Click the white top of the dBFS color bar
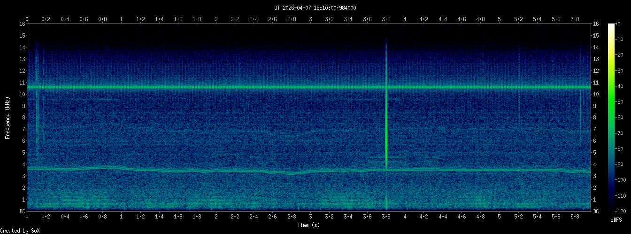 coord(611,26)
